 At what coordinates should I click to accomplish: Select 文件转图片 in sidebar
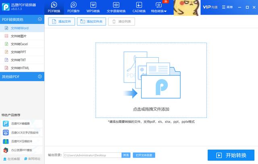[22, 36]
